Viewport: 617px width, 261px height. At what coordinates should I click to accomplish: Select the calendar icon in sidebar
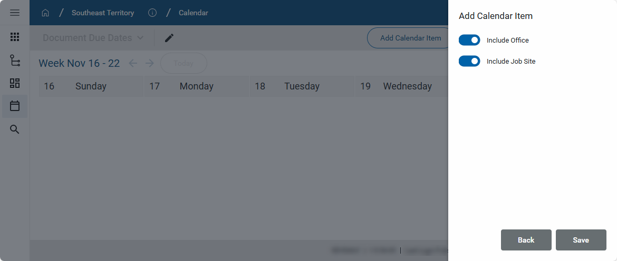coord(15,106)
